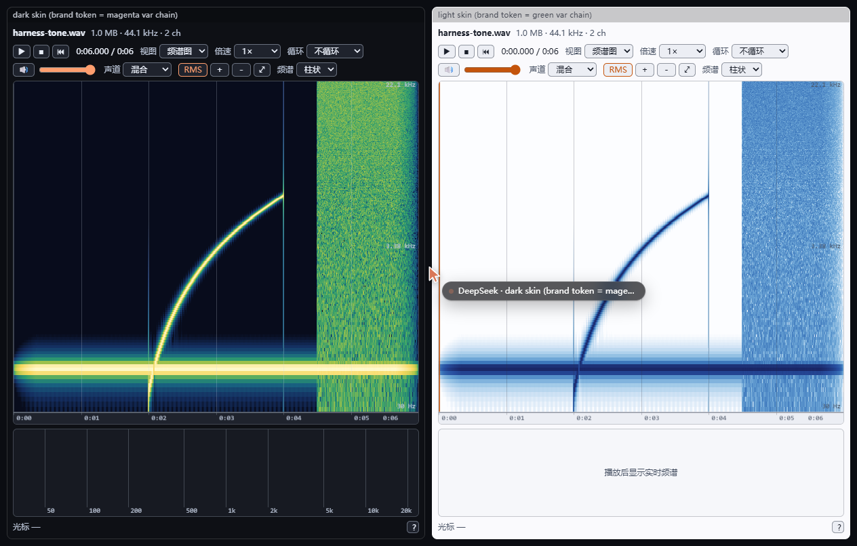This screenshot has height=546, width=857.
Task: Click the 0:00.000 / 0:06 time readout
Action: click(x=530, y=51)
